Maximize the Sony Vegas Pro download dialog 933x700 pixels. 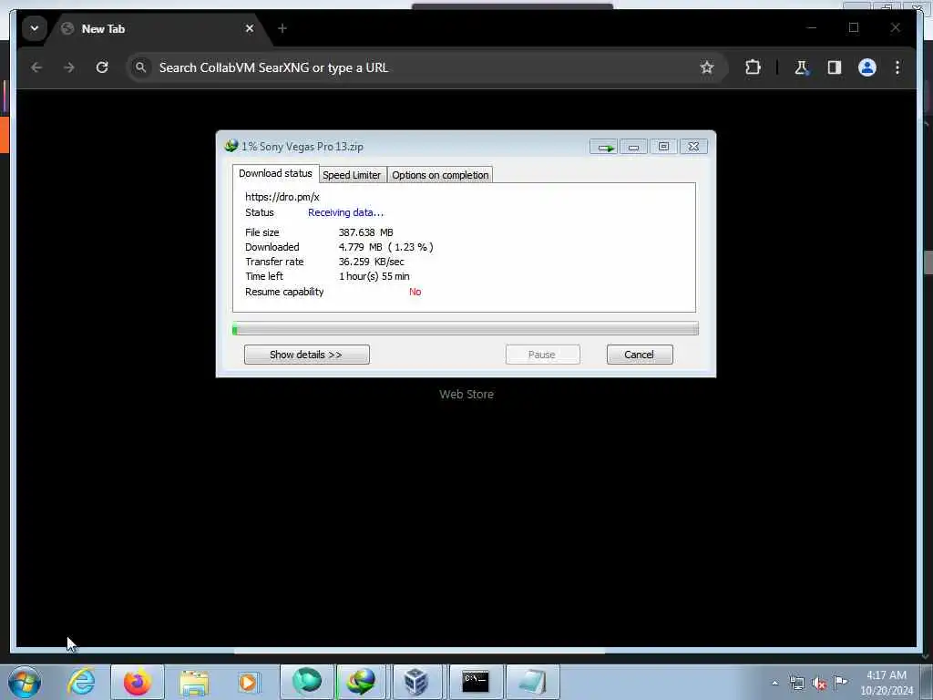click(663, 147)
